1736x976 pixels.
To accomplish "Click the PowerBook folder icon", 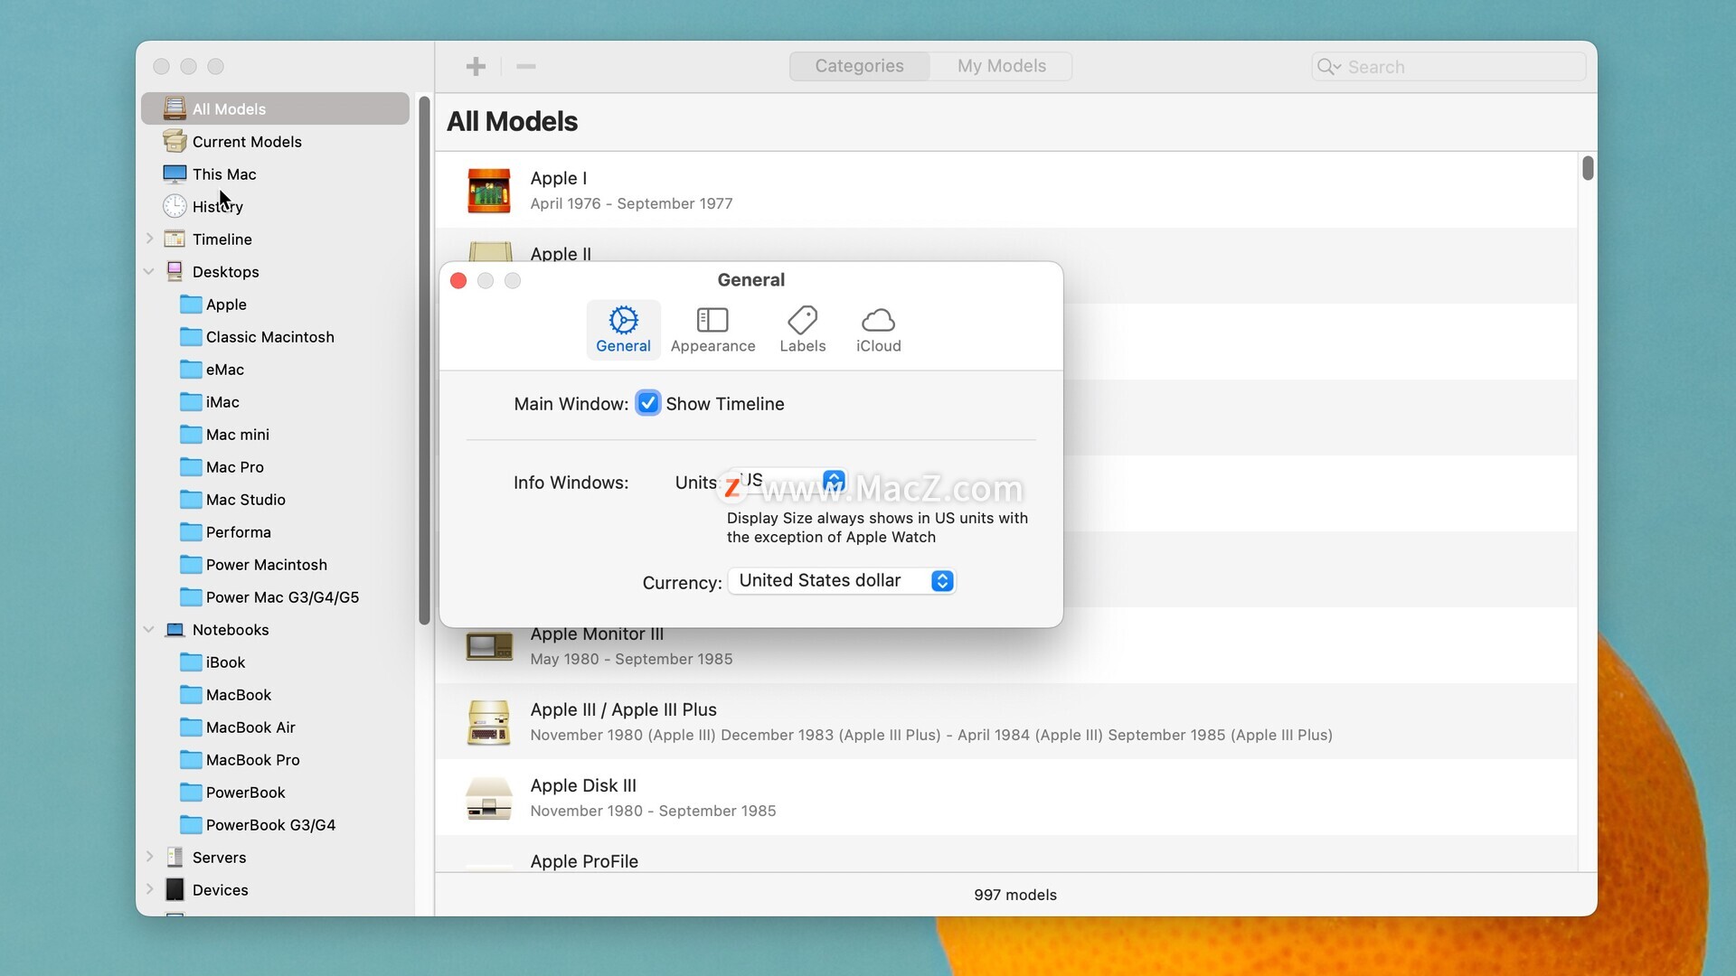I will click(x=191, y=792).
